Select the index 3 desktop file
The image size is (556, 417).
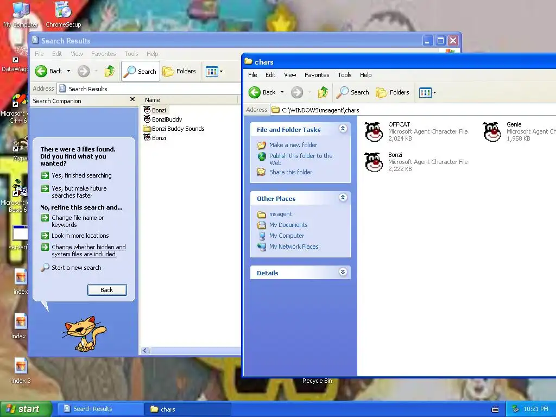[21, 370]
